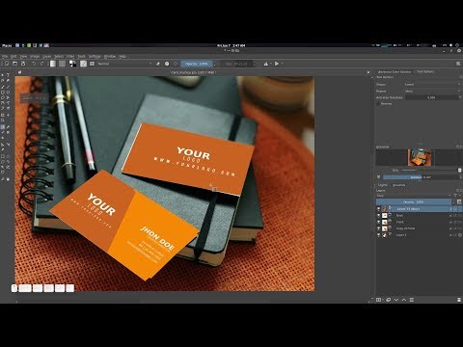Toggle preserve alpha in the toolbar
Viewport: 463px width, 347px height.
[167, 64]
